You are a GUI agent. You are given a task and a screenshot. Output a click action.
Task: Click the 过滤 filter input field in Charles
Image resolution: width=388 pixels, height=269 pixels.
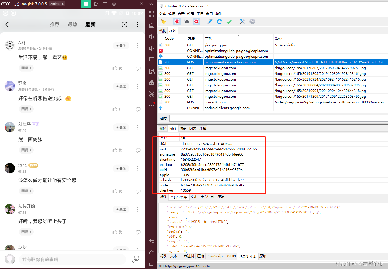click(279, 118)
